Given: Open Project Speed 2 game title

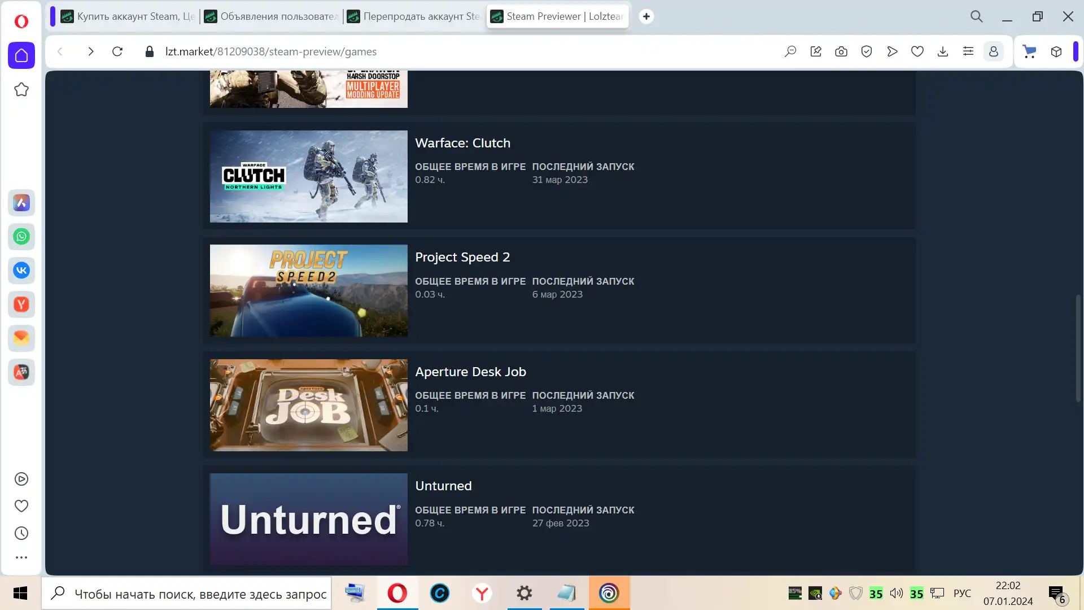Looking at the screenshot, I should pos(462,258).
